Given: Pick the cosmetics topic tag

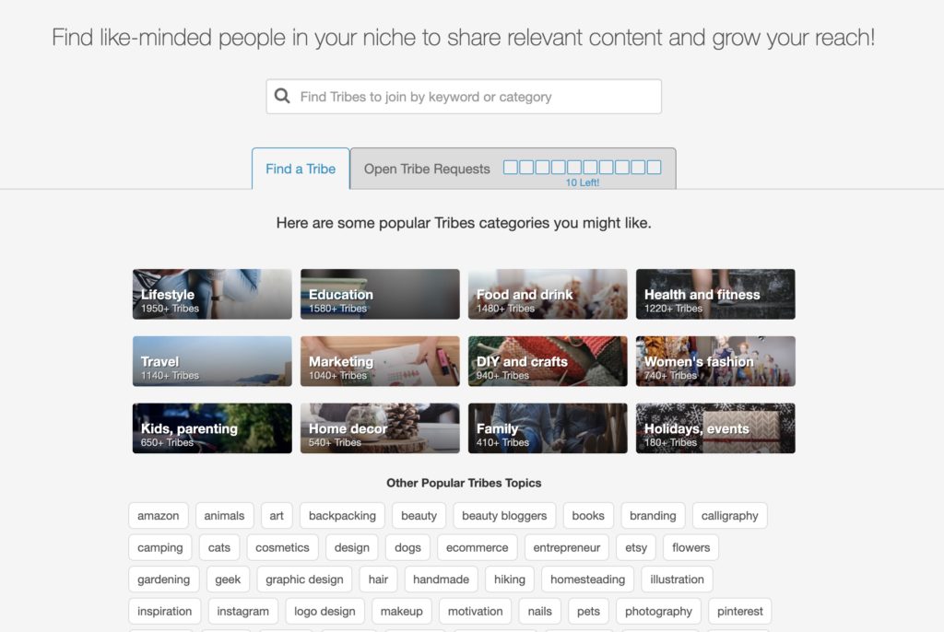Looking at the screenshot, I should coord(282,548).
